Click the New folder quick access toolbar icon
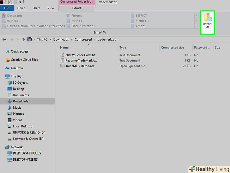The width and height of the screenshot is (230, 173). point(16,2)
